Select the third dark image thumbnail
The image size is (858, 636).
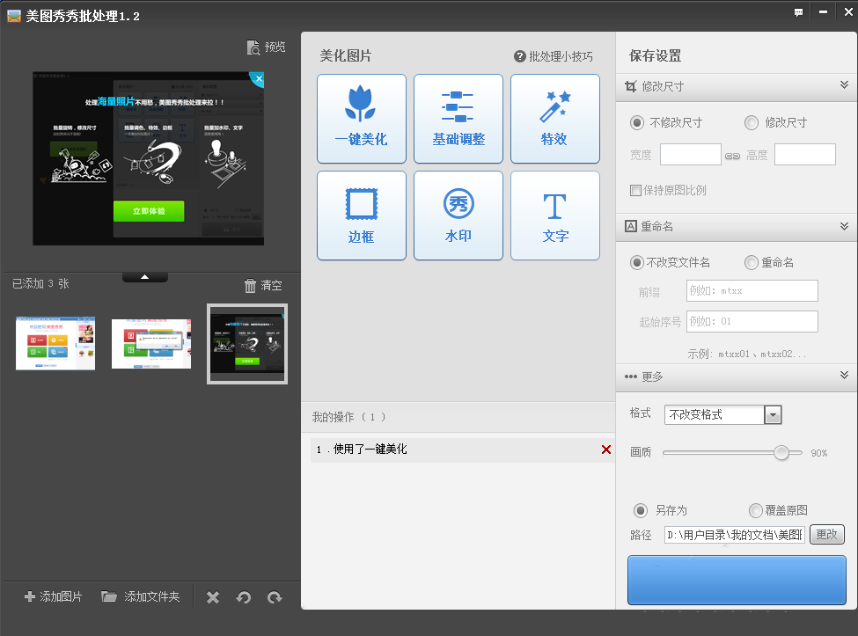pos(247,344)
